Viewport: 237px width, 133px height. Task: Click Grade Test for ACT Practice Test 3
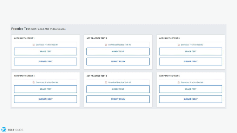[x=191, y=51]
